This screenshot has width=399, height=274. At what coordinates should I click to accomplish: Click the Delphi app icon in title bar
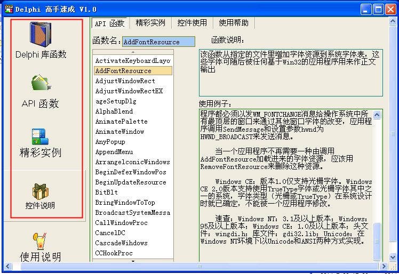tap(9, 10)
